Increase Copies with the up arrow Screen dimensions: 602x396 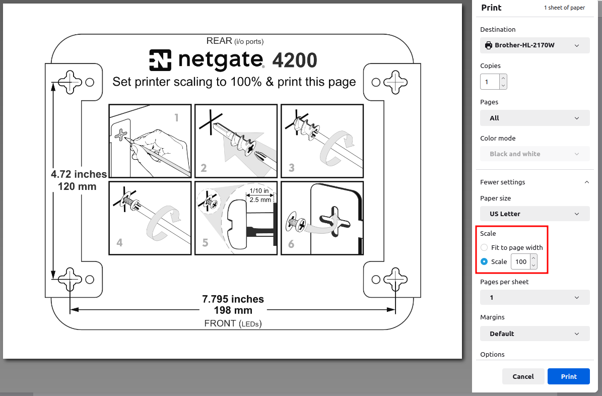[503, 78]
